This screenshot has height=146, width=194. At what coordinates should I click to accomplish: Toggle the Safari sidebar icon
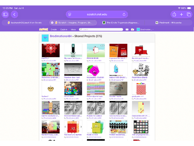5,14
